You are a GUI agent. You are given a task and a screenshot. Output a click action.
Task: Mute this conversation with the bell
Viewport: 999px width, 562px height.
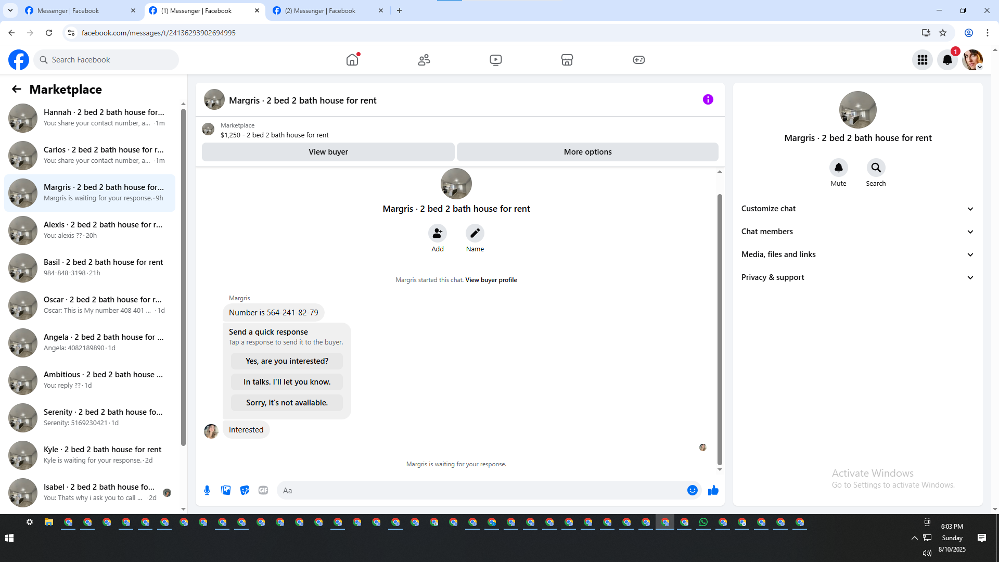(x=838, y=168)
